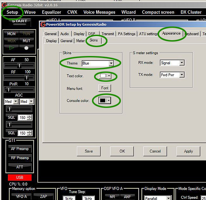This screenshot has width=206, height=200.
Task: Open the Equalizer menu
Action: pos(51,12)
